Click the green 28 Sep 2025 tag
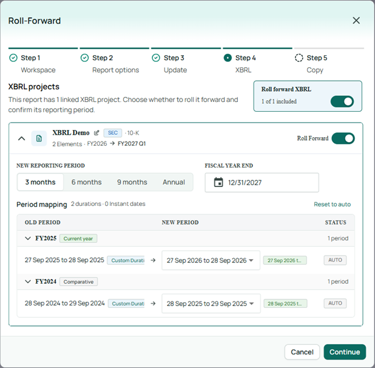This screenshot has width=375, height=368. point(285,304)
